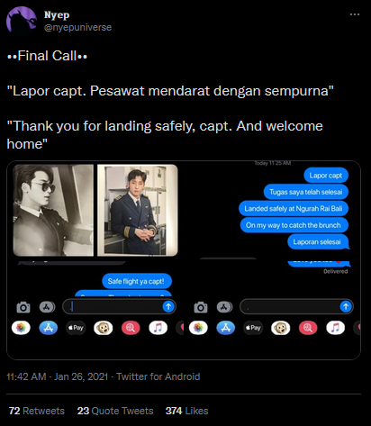Open the images search icon in right strip
371x426 pixels.
(308, 328)
